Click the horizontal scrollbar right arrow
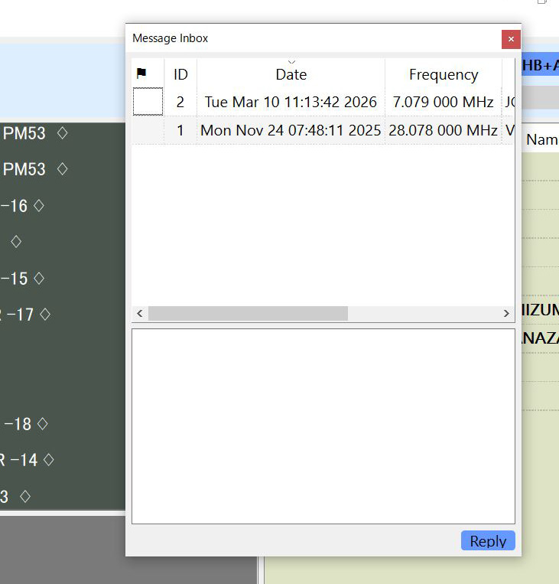Viewport: 559px width, 584px height. click(x=506, y=313)
